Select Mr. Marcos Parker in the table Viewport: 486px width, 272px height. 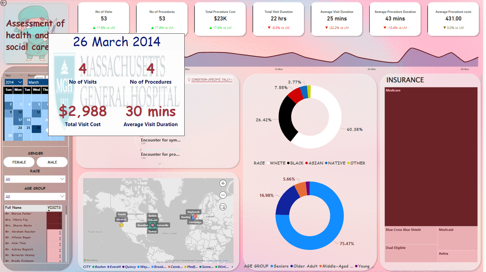tap(18, 214)
